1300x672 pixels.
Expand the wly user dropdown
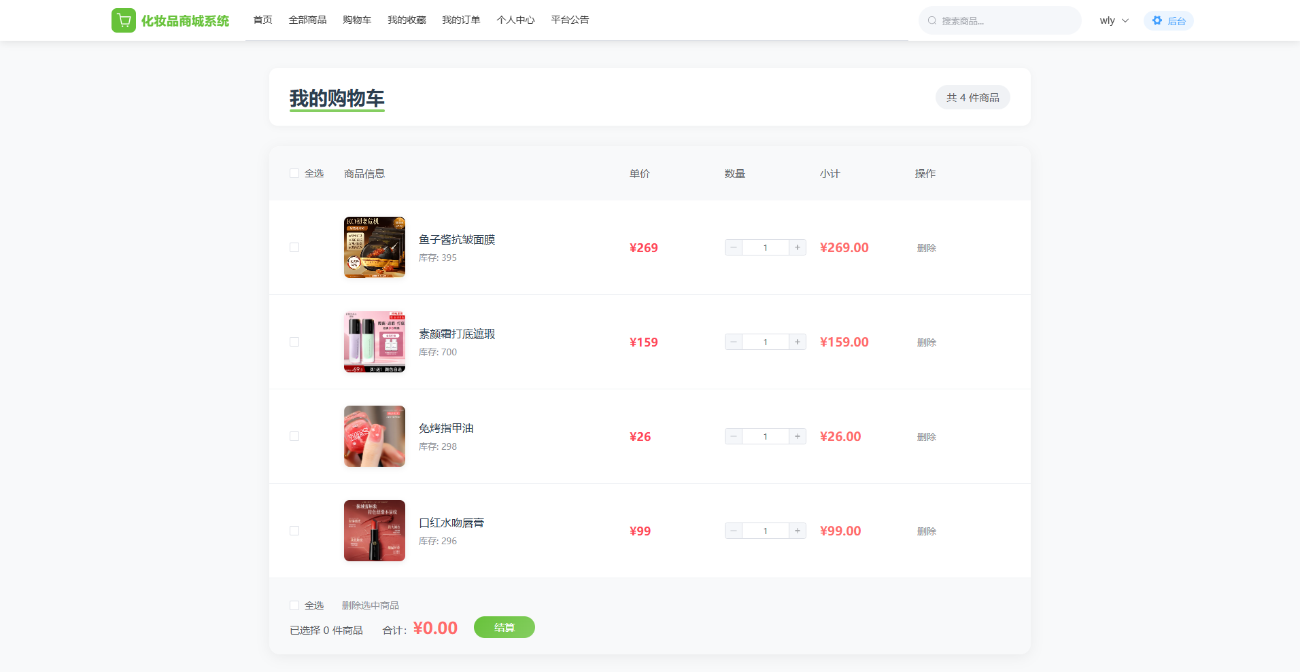(1114, 20)
